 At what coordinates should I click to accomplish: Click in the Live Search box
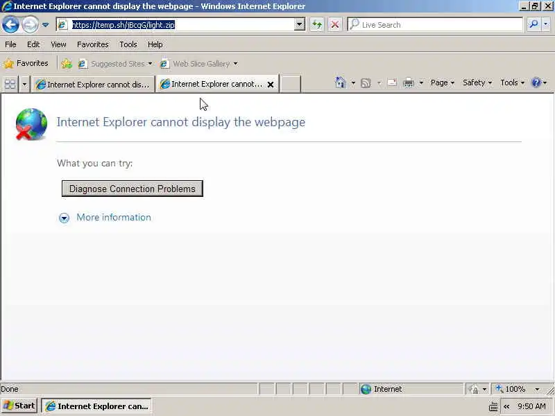(435, 25)
